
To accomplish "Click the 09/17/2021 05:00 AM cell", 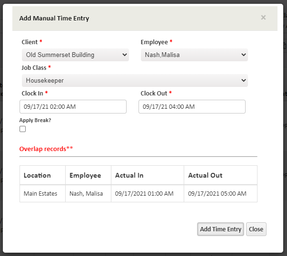I will point(217,194).
